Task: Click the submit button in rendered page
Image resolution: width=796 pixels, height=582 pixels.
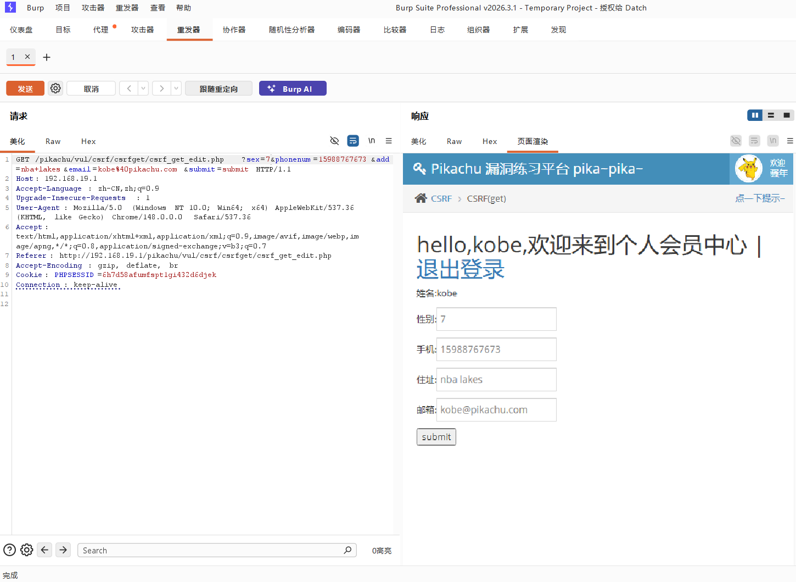Action: [x=436, y=437]
